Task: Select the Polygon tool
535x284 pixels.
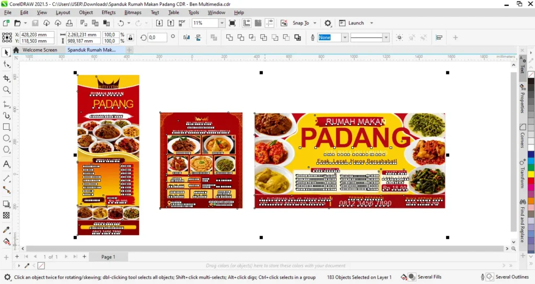Action: (6, 150)
